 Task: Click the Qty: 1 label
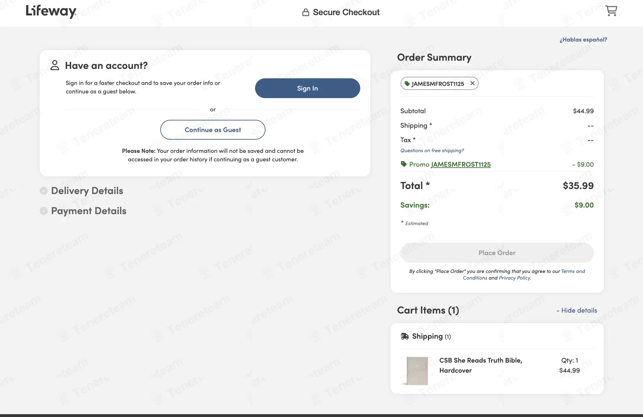coord(569,360)
